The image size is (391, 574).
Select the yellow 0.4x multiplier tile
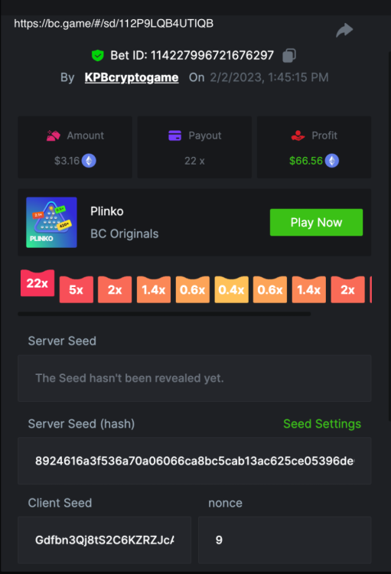tap(231, 289)
